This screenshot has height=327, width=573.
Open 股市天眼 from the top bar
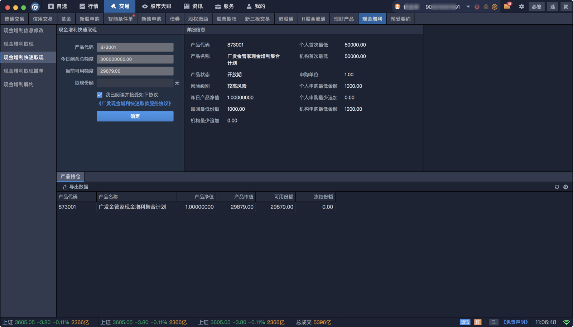coord(157,6)
